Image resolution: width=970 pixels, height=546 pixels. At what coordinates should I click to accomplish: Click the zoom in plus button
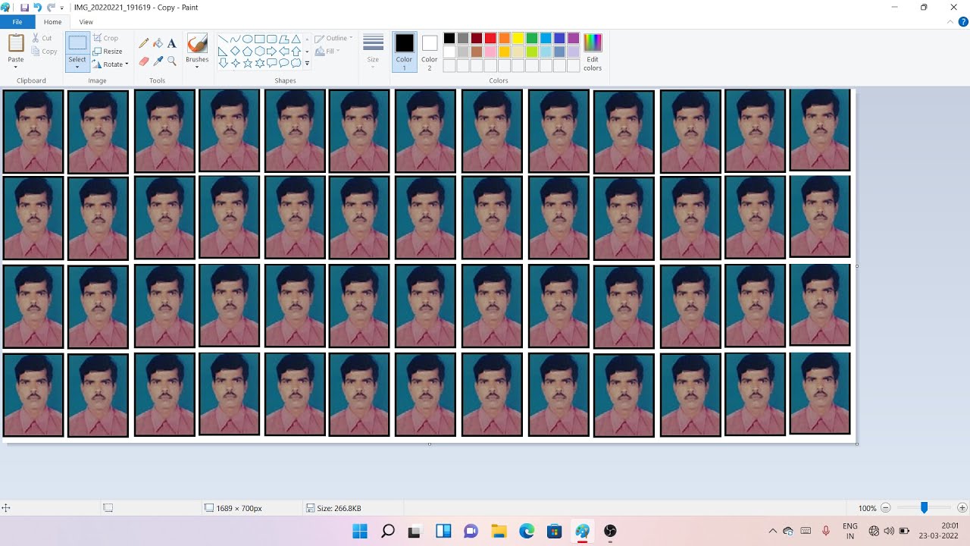tap(962, 508)
